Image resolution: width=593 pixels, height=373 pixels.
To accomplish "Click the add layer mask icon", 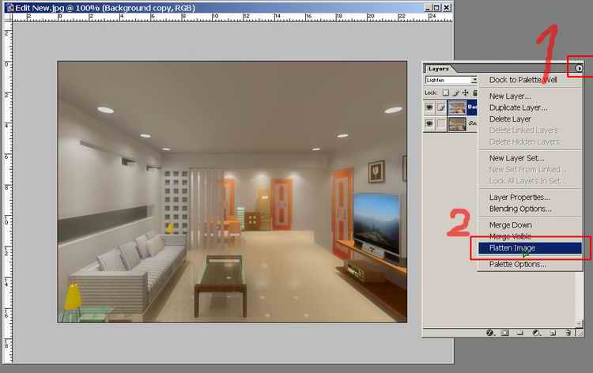I will click(x=504, y=333).
